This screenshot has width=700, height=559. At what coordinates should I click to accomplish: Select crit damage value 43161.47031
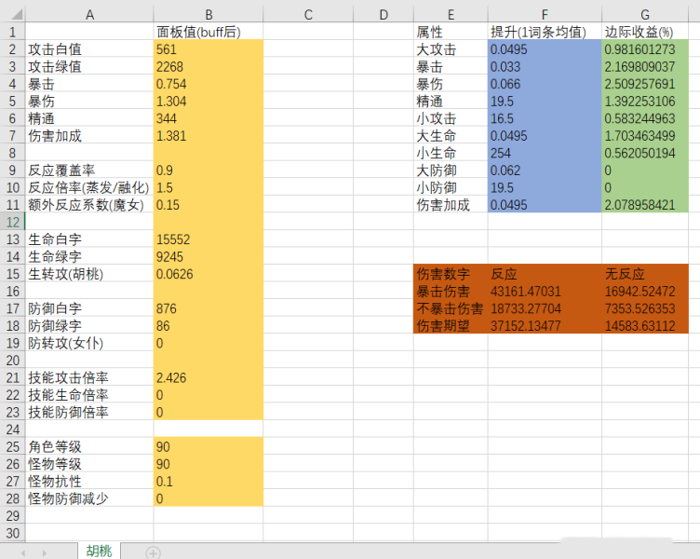tap(545, 292)
